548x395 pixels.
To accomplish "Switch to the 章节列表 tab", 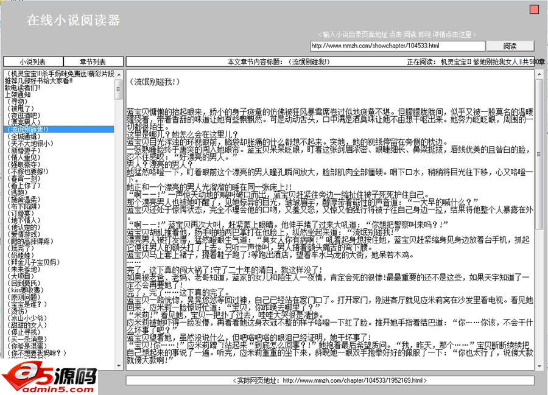I will [93, 62].
